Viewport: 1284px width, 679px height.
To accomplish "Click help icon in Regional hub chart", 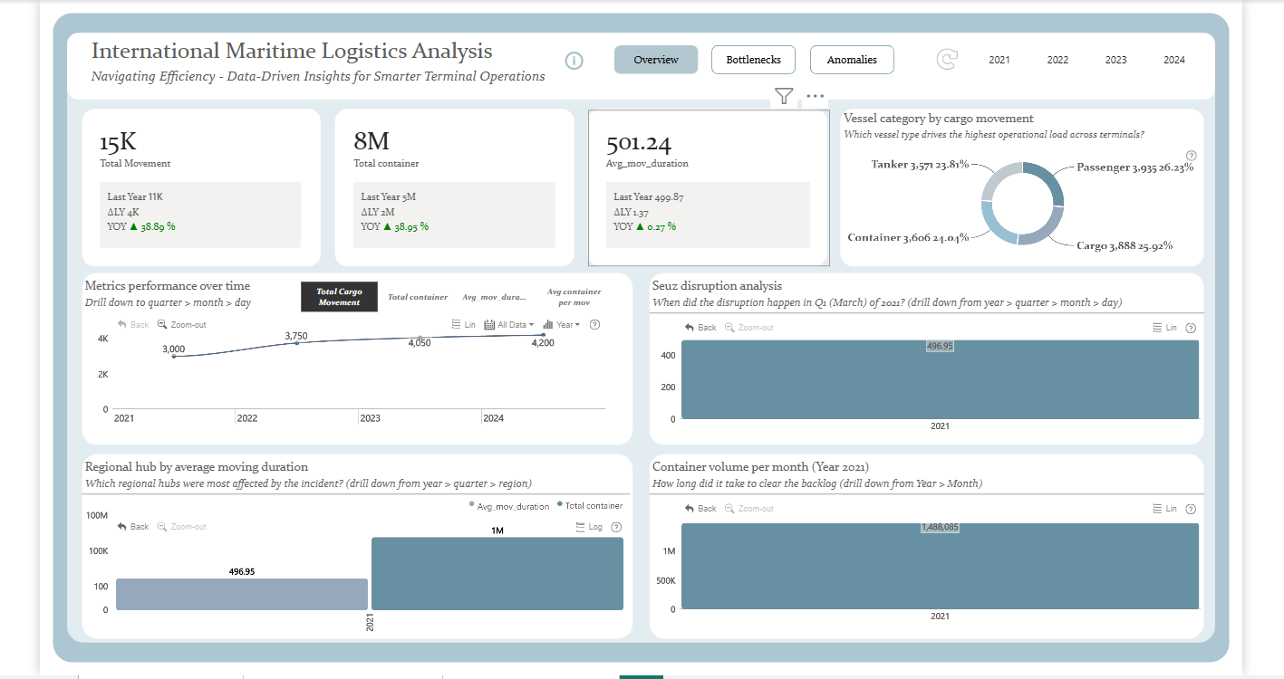I will tap(616, 527).
